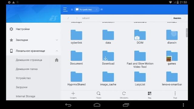Tap the Android recent apps button
This screenshot has height=109, width=194.
pyautogui.click(x=126, y=105)
